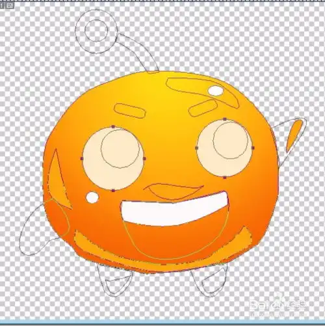
Task: Click the left anchor point of right eye
Action: pyautogui.click(x=196, y=148)
